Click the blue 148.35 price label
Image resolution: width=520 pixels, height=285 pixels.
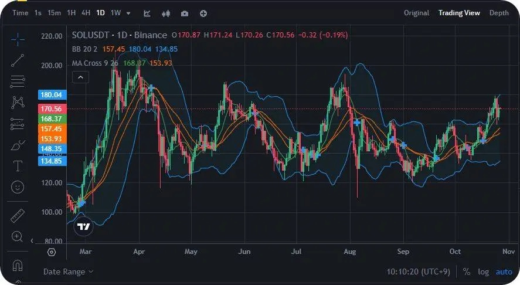[x=52, y=148]
